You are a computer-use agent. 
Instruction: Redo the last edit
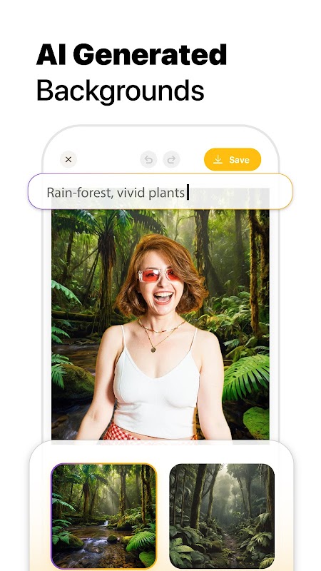171,159
